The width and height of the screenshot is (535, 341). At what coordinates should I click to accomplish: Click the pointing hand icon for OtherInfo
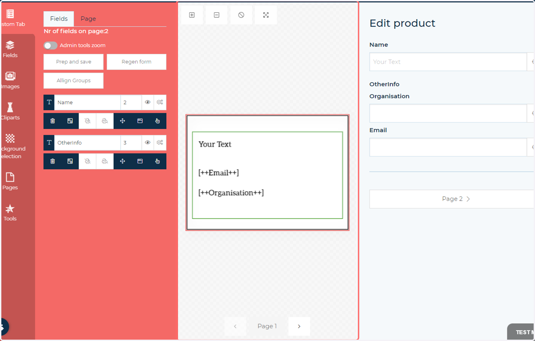pos(157,161)
